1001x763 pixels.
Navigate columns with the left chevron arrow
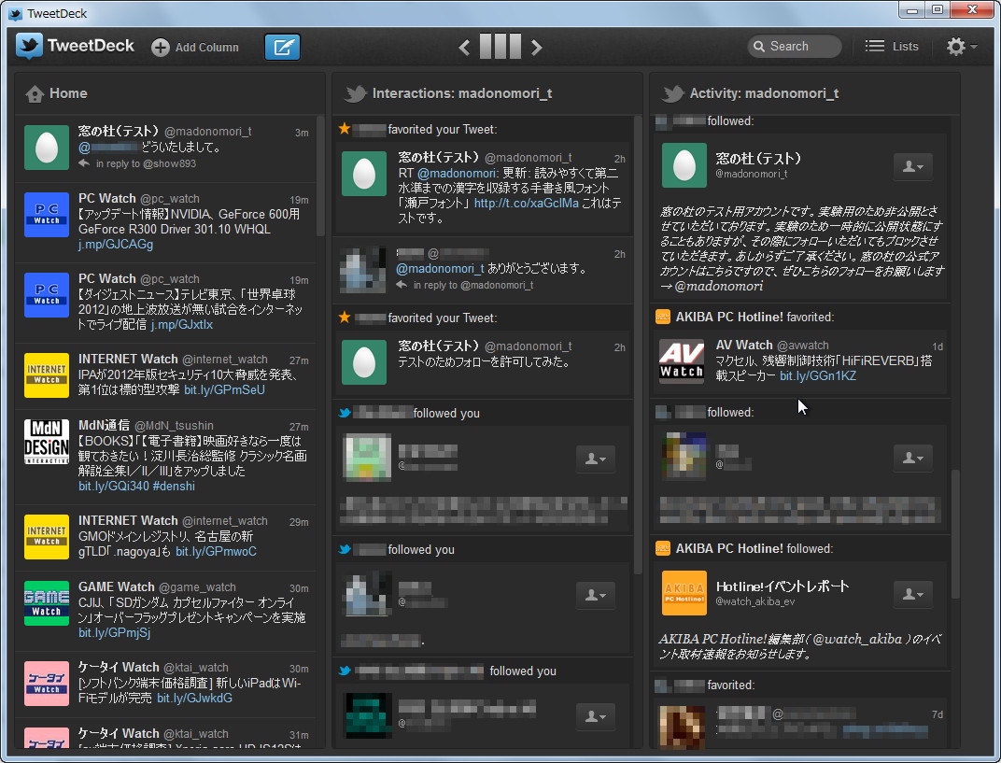tap(464, 46)
